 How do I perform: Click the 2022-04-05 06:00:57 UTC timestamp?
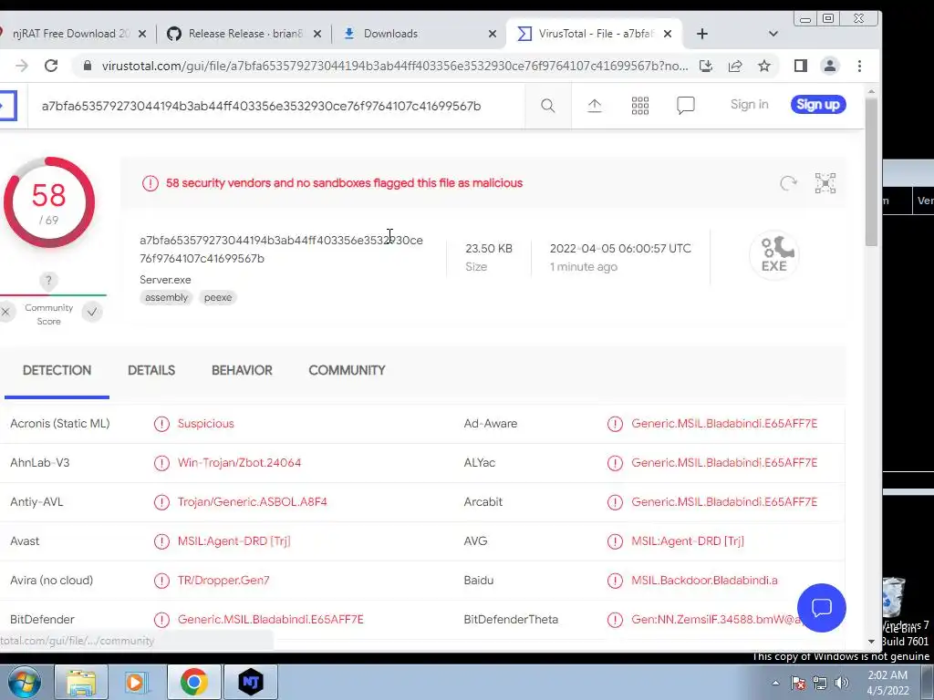click(x=620, y=248)
